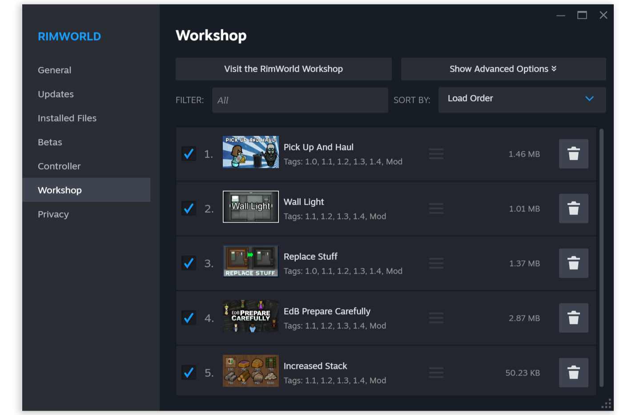Open Controller settings
636x415 pixels.
click(x=86, y=166)
